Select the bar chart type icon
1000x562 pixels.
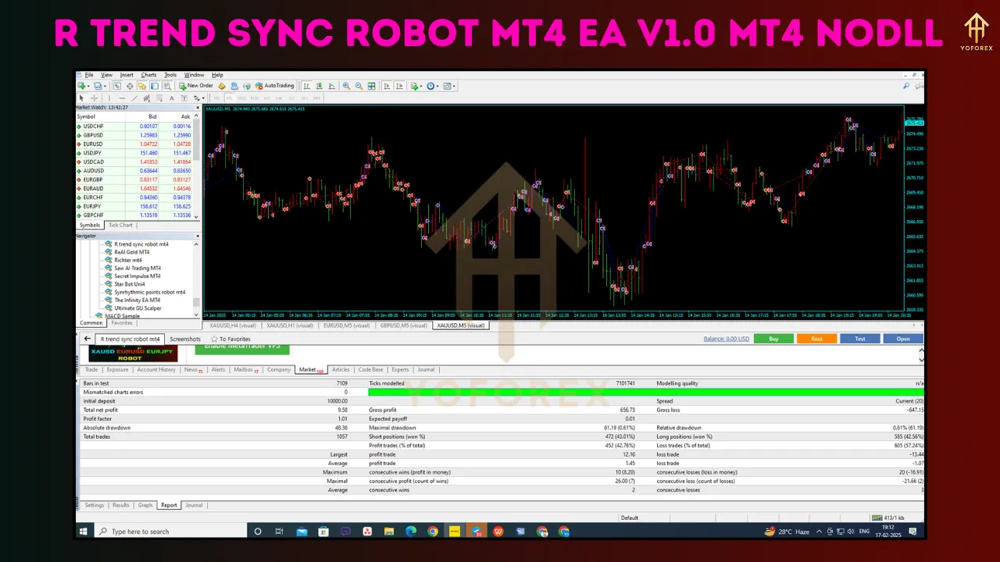point(307,86)
